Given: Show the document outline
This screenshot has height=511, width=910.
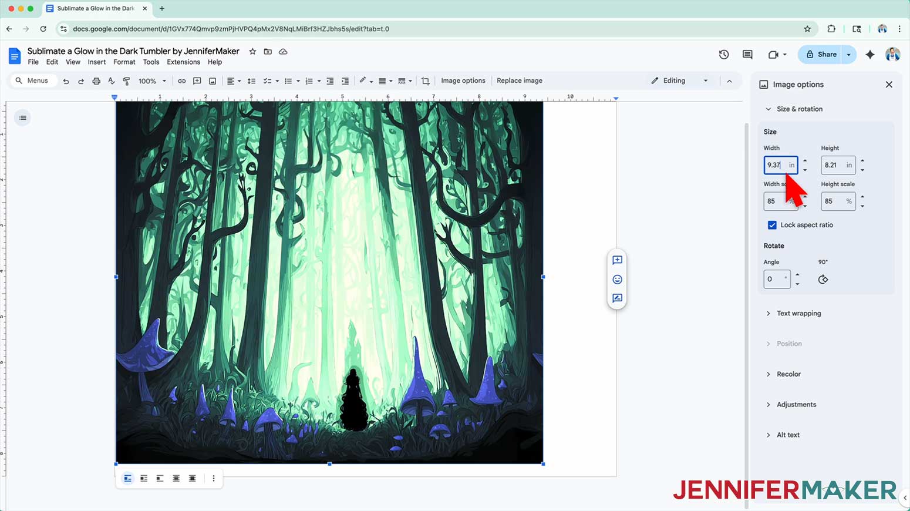Looking at the screenshot, I should coord(22,118).
